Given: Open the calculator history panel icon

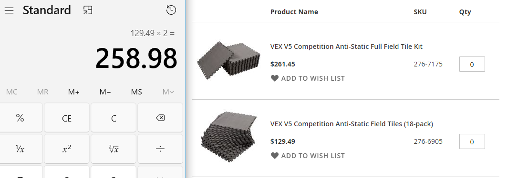Looking at the screenshot, I should pos(171,10).
